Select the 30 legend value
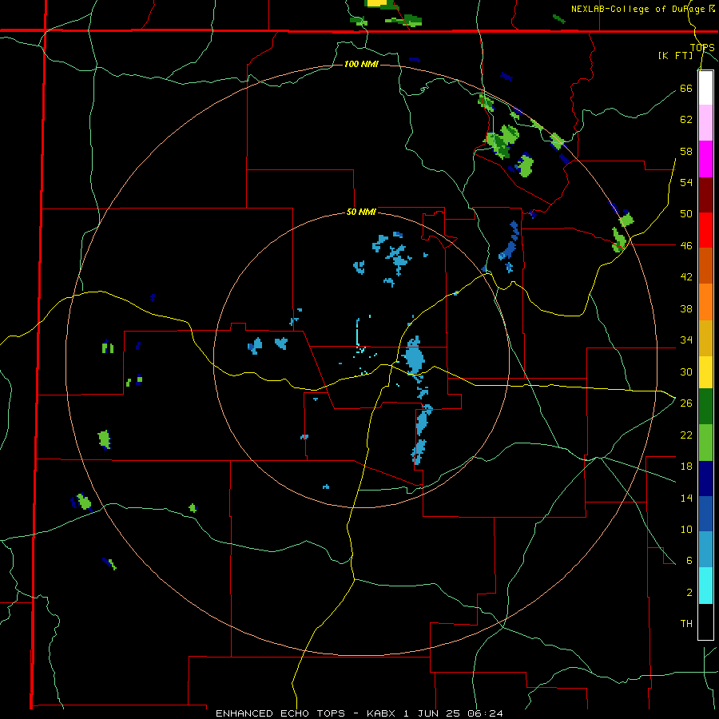The height and width of the screenshot is (719, 719). [x=686, y=371]
